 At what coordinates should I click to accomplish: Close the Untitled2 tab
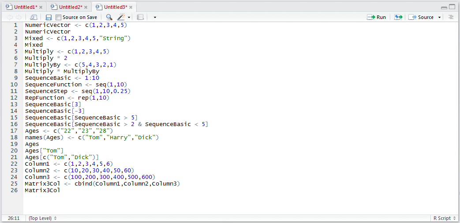click(86, 7)
